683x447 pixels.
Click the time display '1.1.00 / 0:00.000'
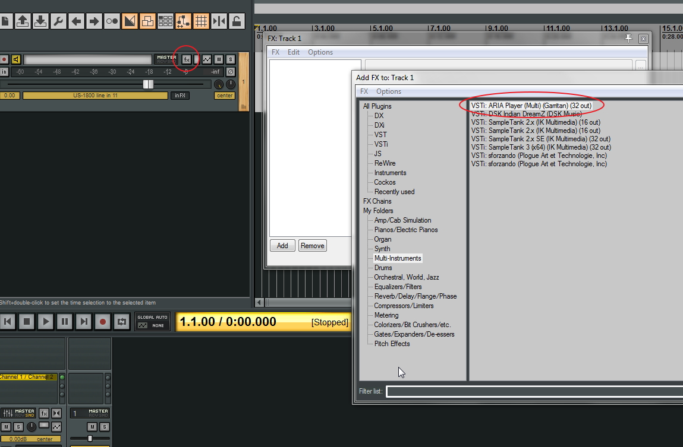pyautogui.click(x=228, y=322)
